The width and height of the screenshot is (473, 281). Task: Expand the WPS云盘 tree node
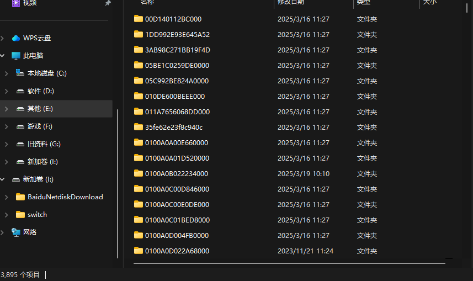point(4,38)
